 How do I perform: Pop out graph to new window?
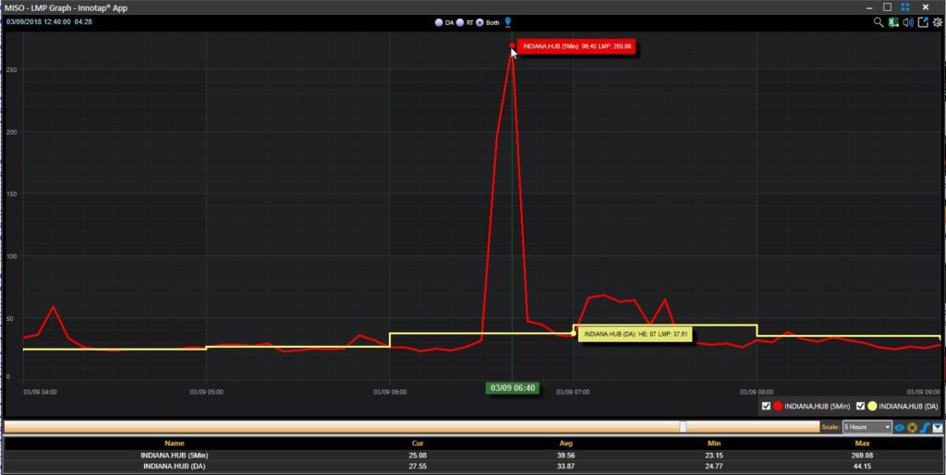click(923, 22)
